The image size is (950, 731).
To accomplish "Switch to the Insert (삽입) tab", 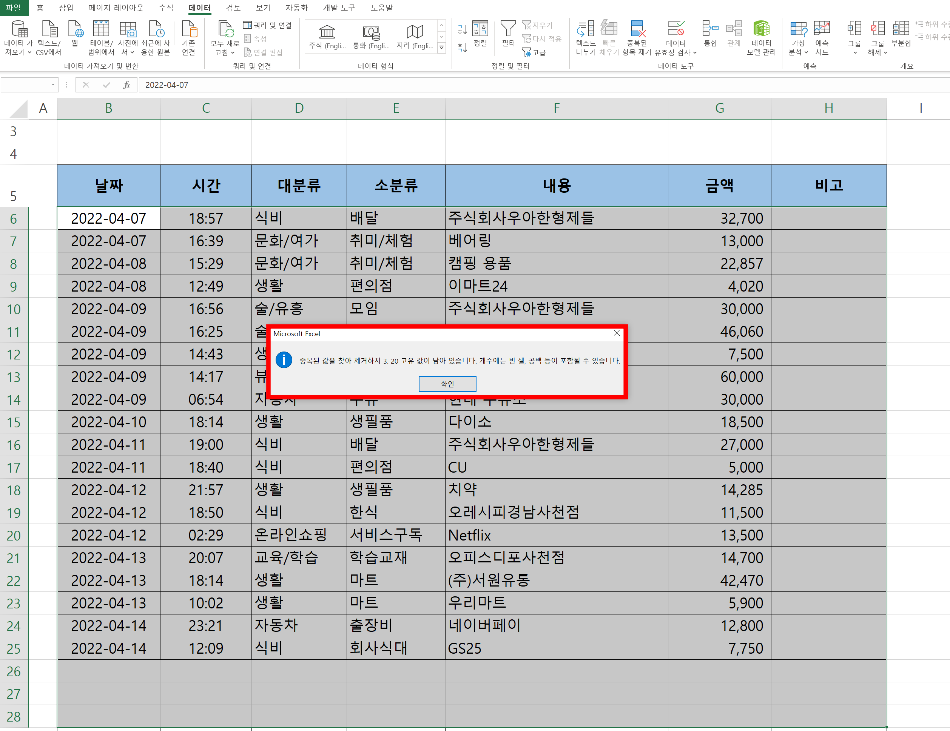I will tap(66, 8).
